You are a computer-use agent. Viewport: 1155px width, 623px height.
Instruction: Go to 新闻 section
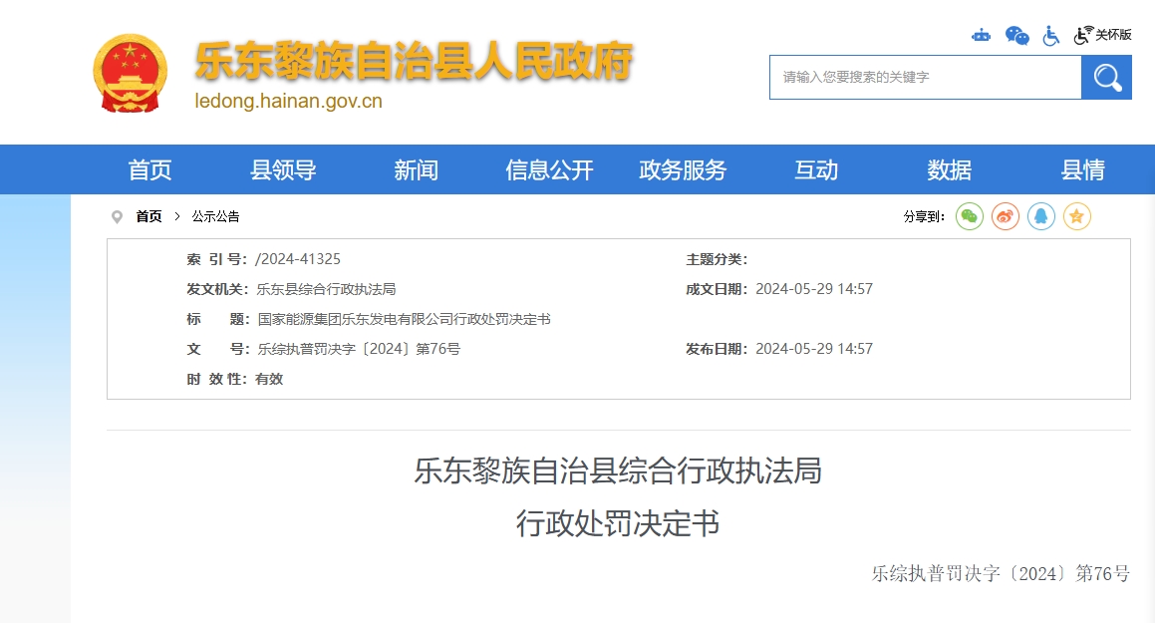click(x=416, y=170)
